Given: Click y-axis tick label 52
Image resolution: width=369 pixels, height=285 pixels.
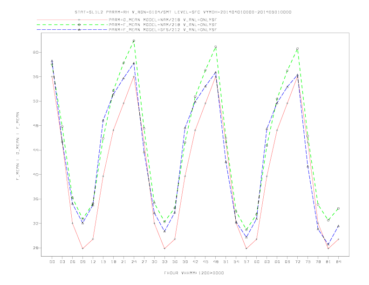Looking at the screenshot, I should [x=35, y=101].
